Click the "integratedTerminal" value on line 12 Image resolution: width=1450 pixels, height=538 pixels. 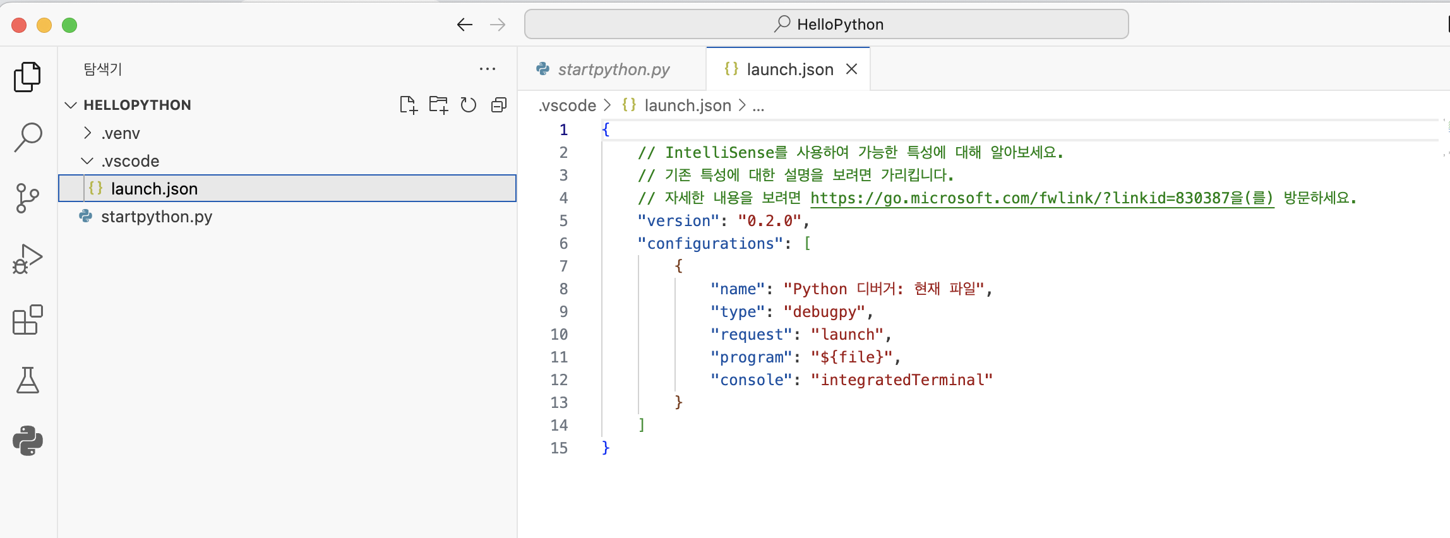[902, 380]
